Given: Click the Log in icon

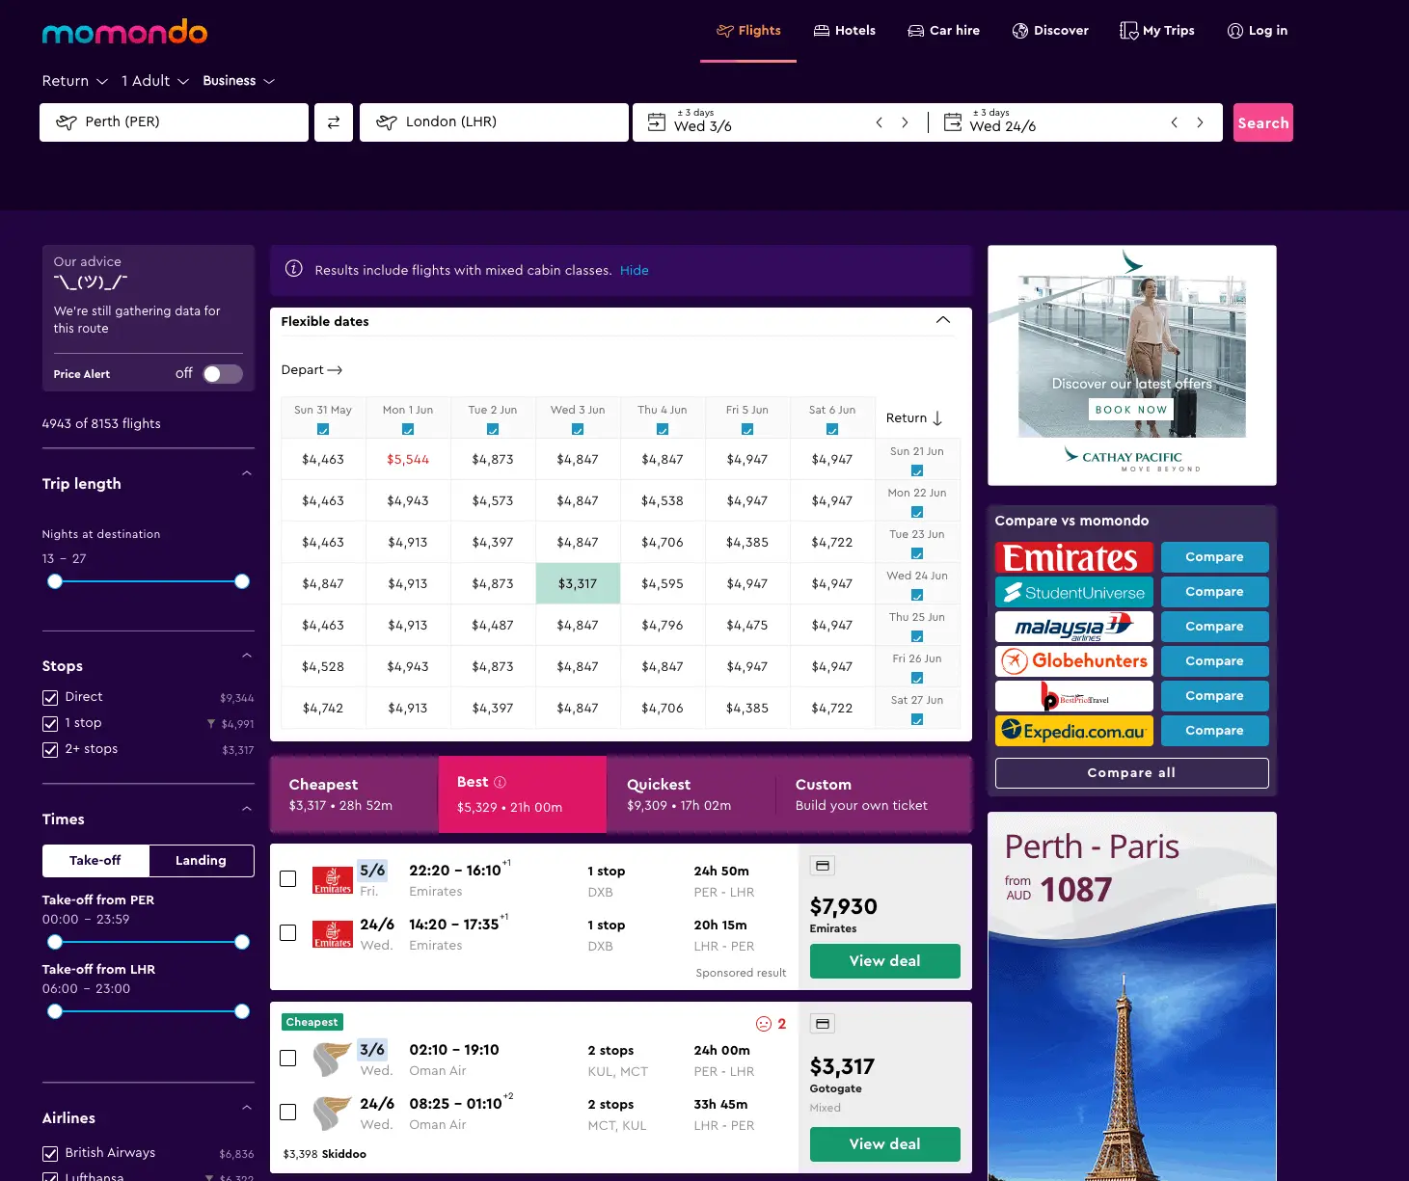Looking at the screenshot, I should tap(1234, 30).
